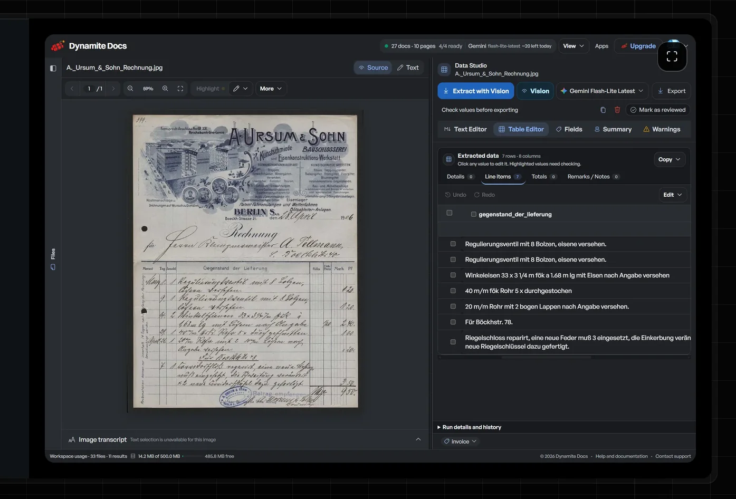Open the View dropdown

point(573,46)
